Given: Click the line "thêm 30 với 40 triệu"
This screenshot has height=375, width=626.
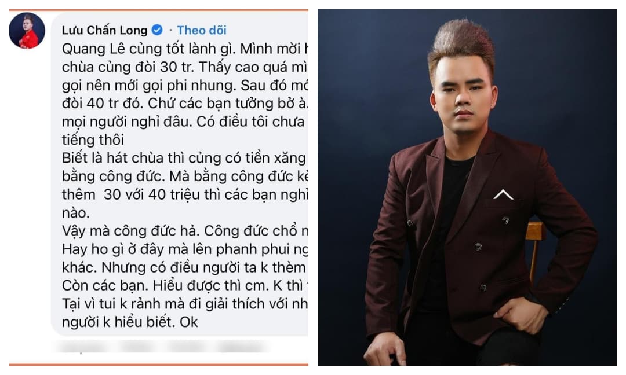Looking at the screenshot, I should tap(185, 195).
